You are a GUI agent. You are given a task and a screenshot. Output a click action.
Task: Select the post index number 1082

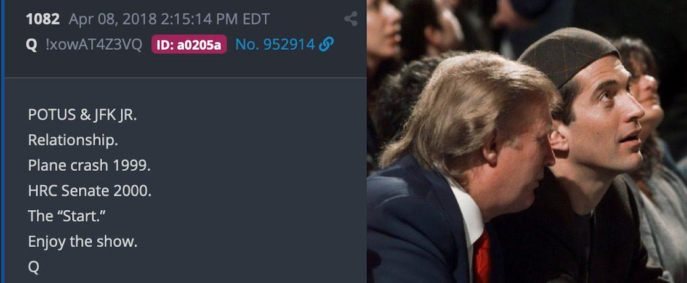43,19
